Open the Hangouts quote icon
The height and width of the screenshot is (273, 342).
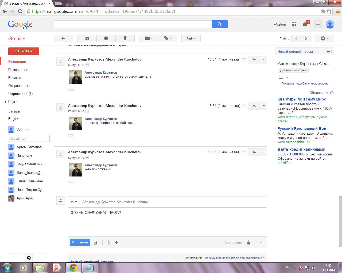pyautogui.click(x=29, y=258)
